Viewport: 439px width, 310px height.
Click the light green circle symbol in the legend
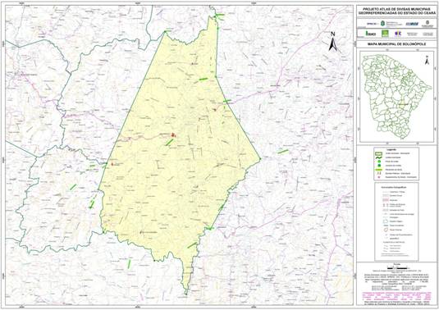click(x=379, y=162)
